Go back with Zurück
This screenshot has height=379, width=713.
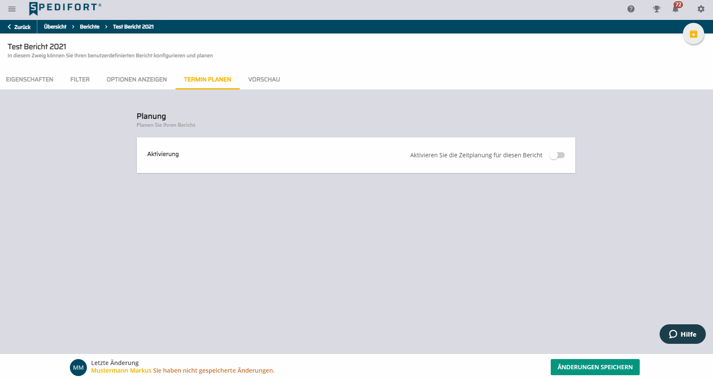click(19, 27)
